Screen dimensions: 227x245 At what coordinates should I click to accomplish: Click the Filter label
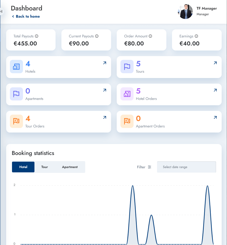[141, 167]
